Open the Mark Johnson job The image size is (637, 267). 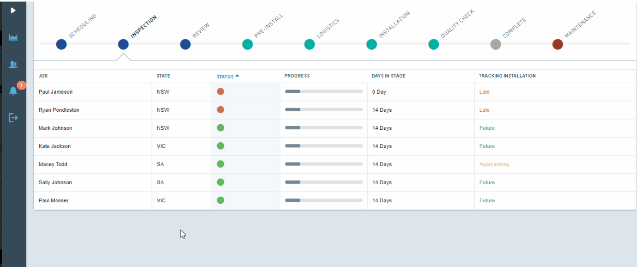(x=55, y=128)
